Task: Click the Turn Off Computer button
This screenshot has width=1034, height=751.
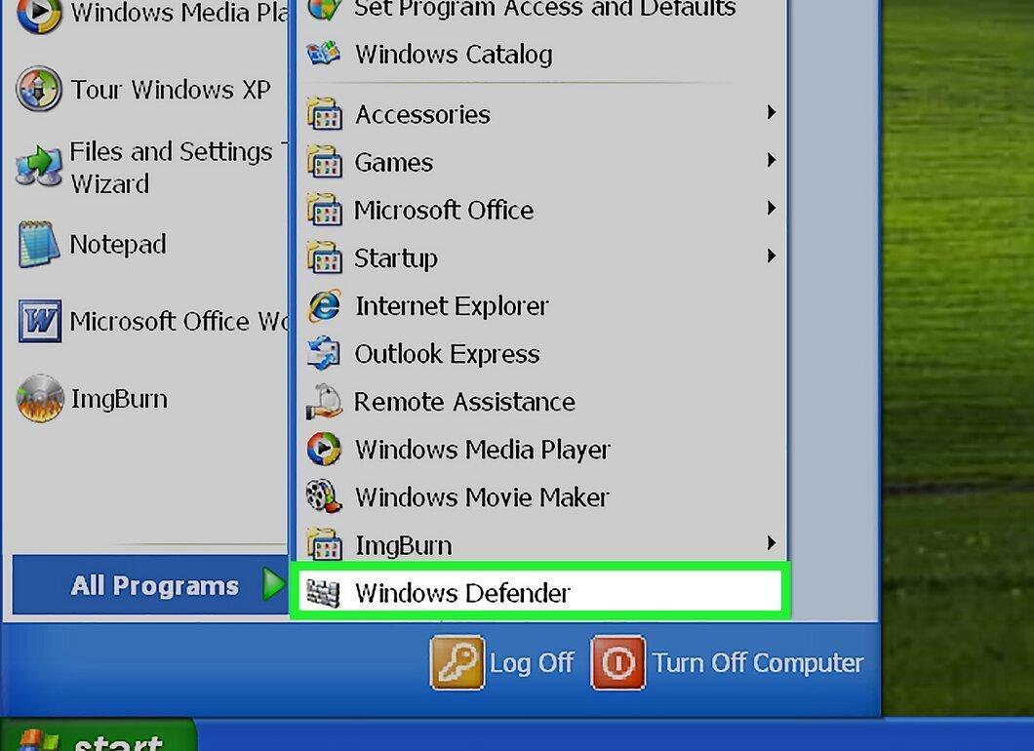Action: (x=728, y=662)
